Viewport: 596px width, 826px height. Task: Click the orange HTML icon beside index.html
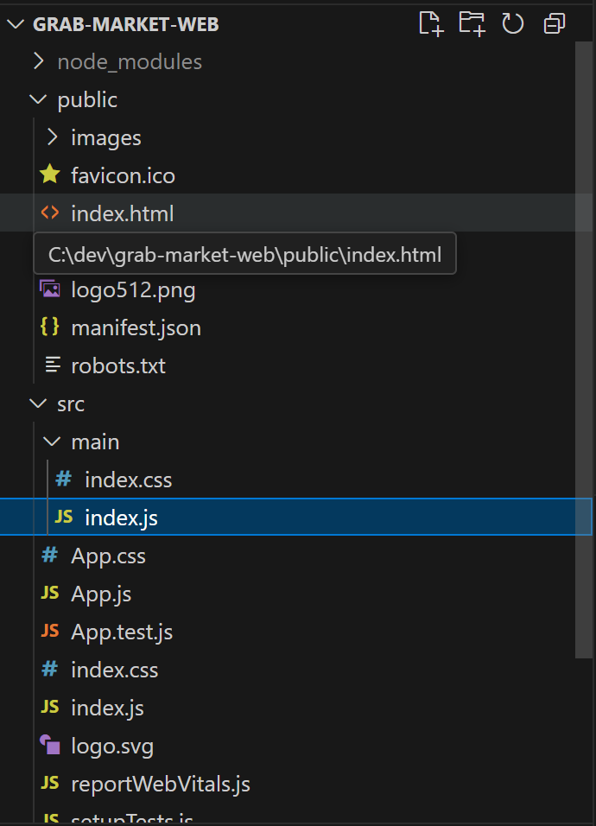(50, 213)
